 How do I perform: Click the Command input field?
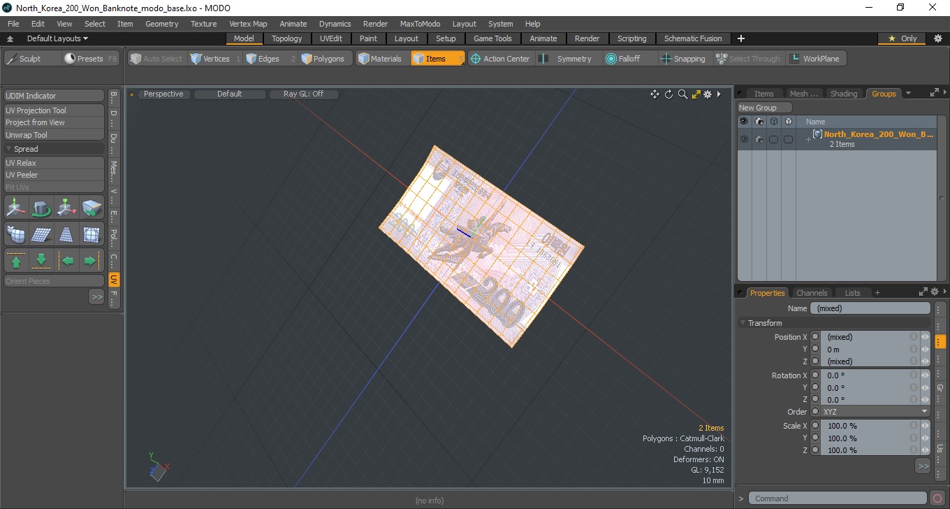point(838,499)
